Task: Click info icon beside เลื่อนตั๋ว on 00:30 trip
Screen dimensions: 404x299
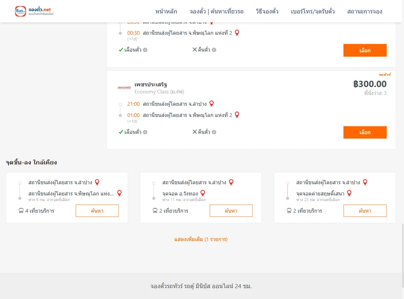Action: tap(145, 50)
